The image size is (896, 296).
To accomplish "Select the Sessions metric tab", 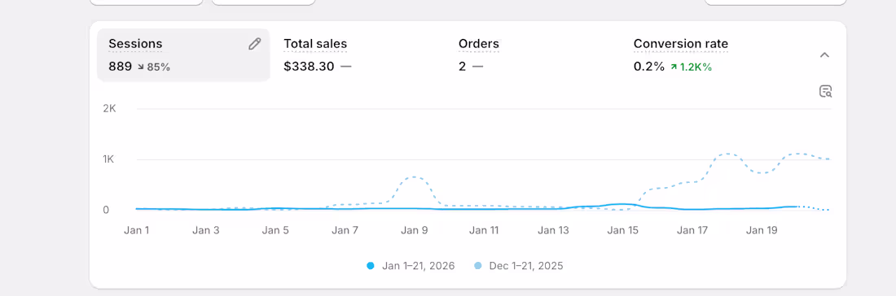I will 182,54.
